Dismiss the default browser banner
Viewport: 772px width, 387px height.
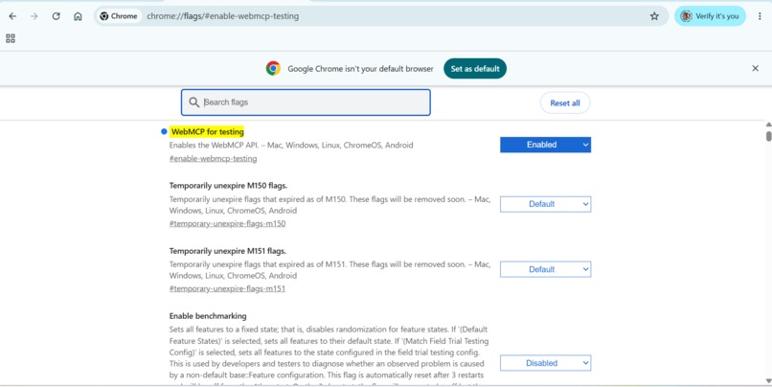756,68
